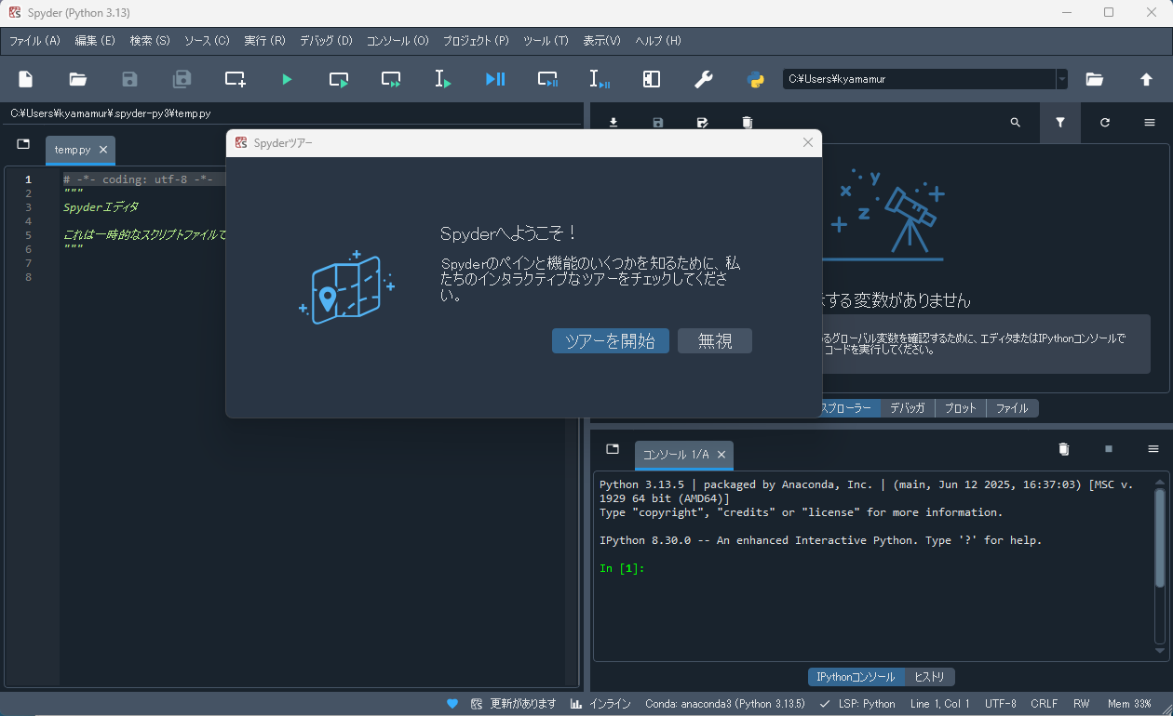Toggle the variable filter funnel button
This screenshot has width=1173, height=716.
point(1060,123)
